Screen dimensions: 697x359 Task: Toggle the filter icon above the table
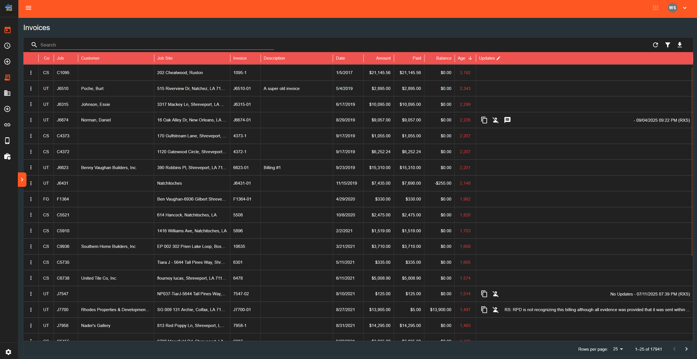point(668,45)
